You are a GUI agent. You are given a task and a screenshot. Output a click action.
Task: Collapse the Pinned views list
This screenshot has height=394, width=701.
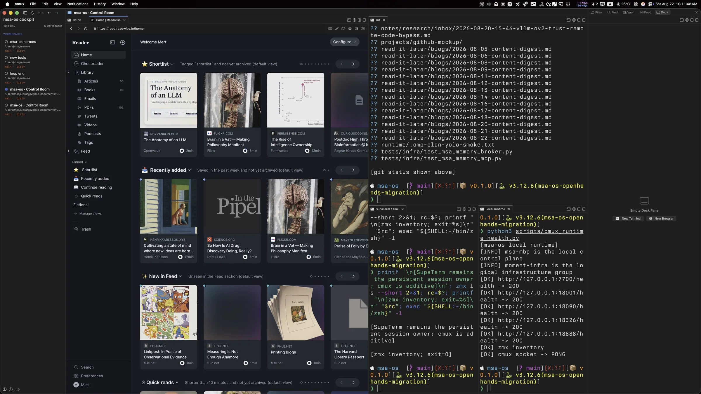pos(79,162)
